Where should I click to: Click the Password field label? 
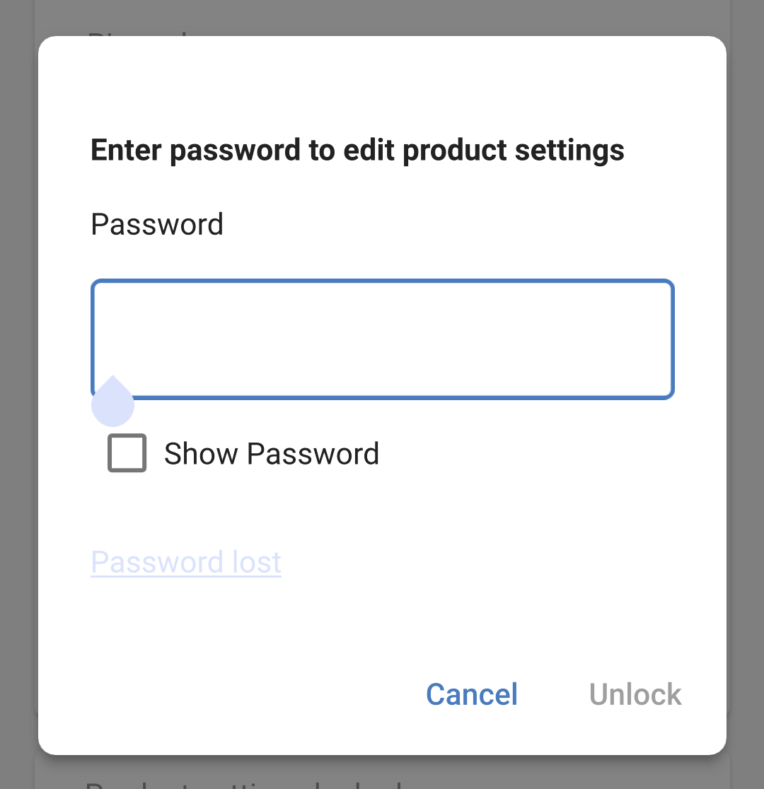click(156, 224)
